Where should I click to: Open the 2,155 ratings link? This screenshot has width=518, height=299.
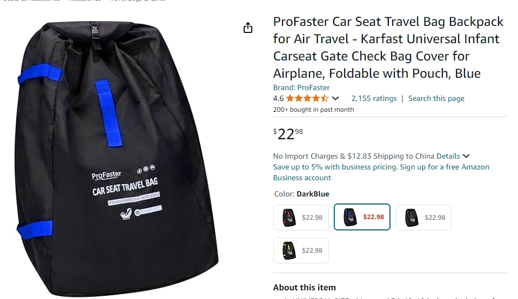coord(374,98)
